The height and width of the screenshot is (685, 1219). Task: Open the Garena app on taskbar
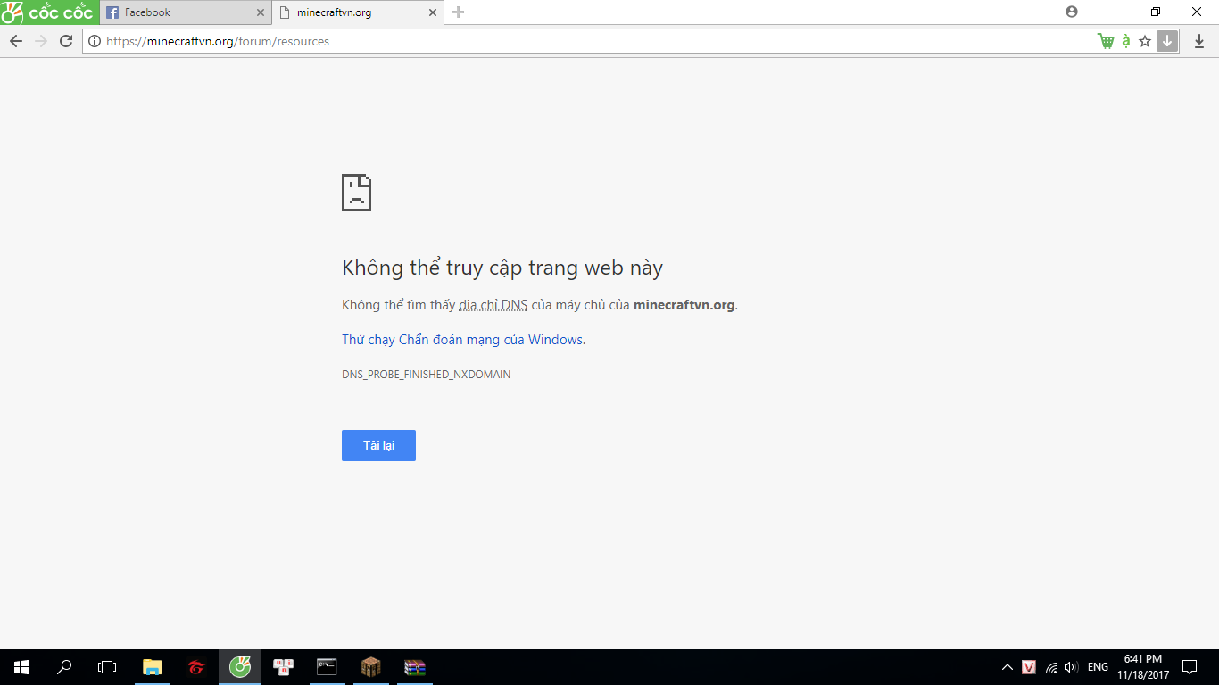(x=196, y=667)
